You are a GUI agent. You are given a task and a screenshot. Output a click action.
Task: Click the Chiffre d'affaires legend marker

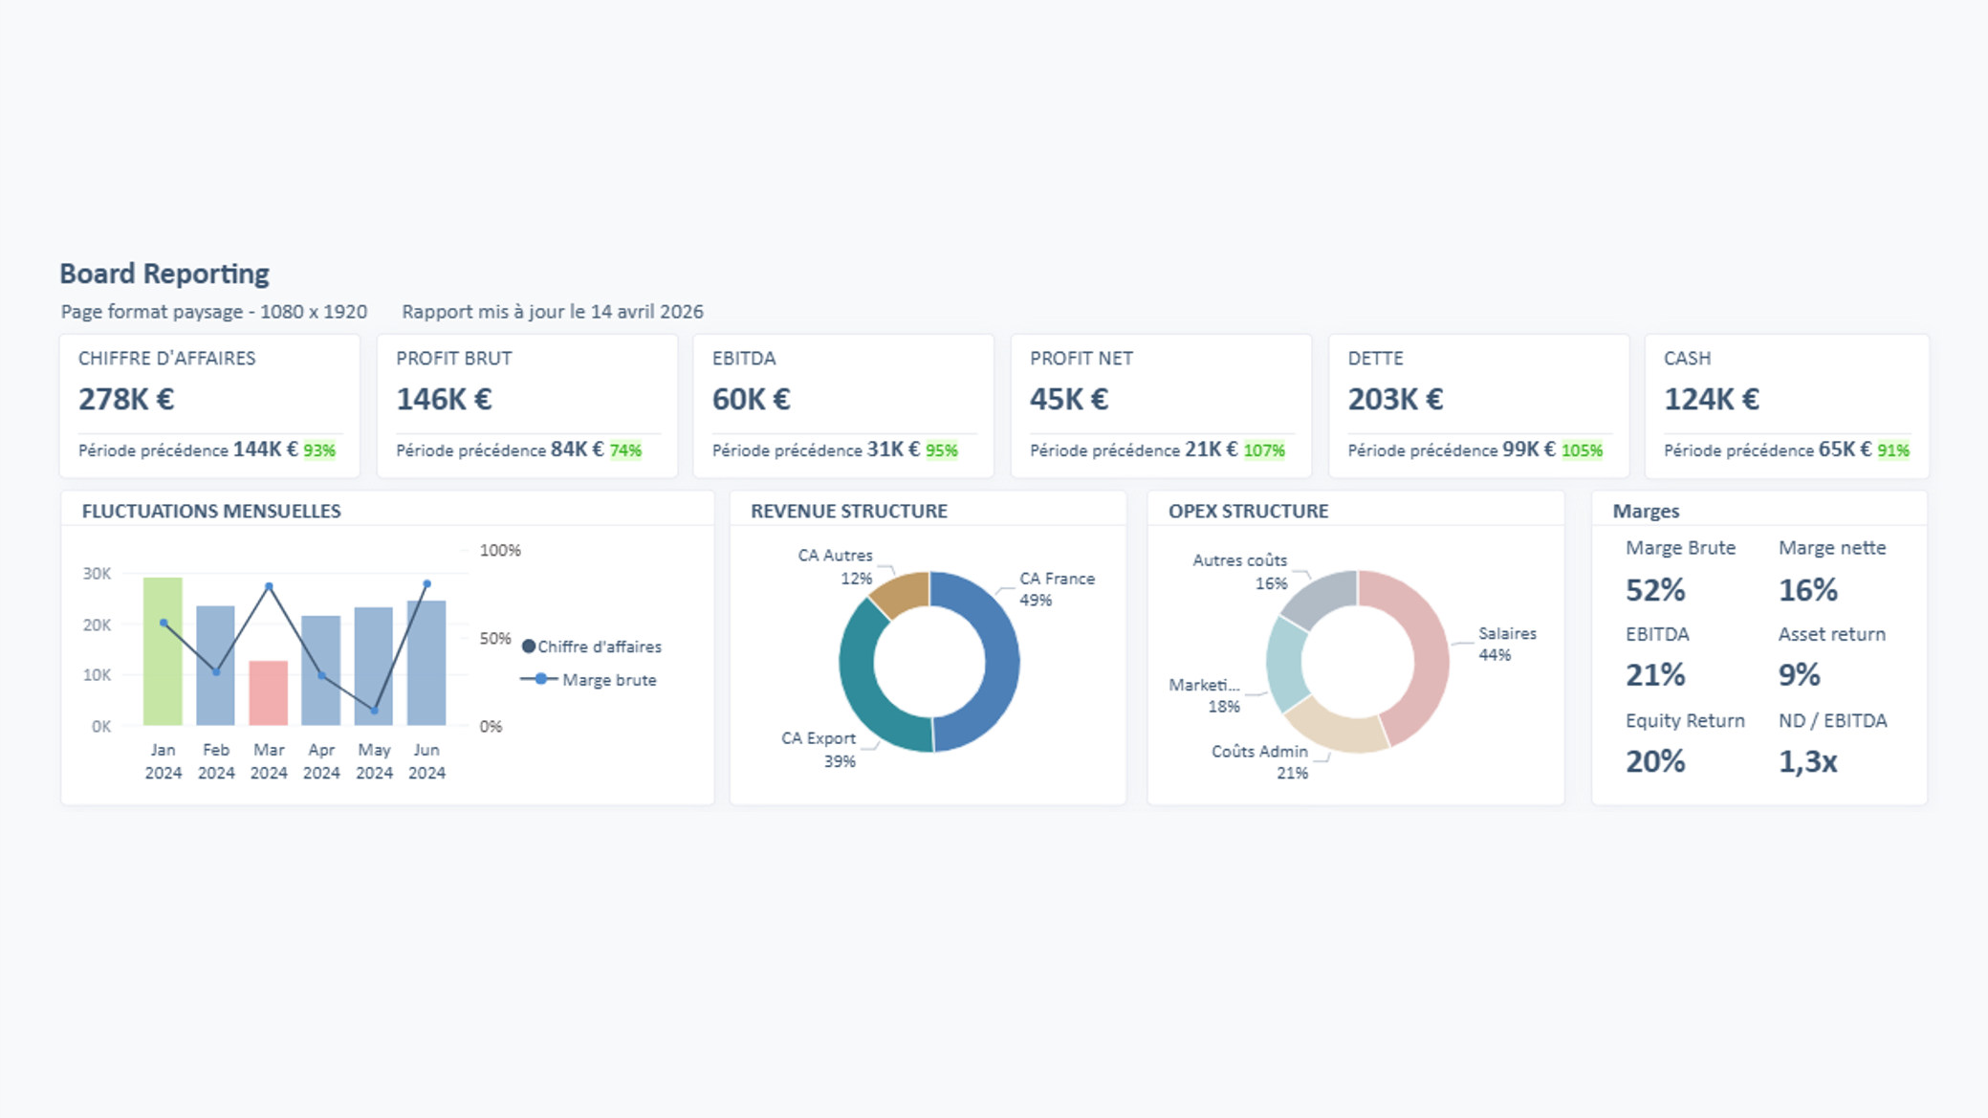529,647
